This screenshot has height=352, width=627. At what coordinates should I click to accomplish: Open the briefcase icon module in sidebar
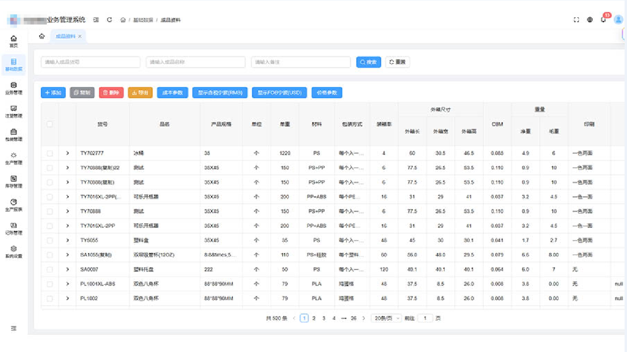[x=14, y=135]
